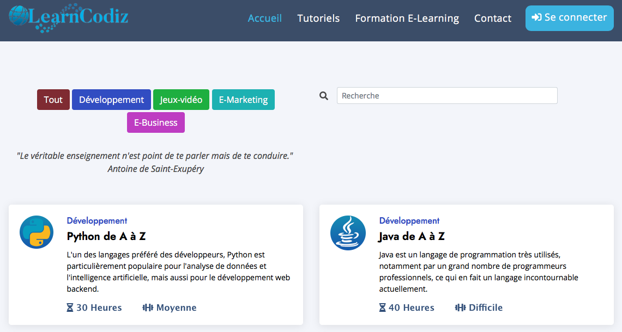Viewport: 622px width, 332px height.
Task: Open the Python de A à Z course title
Action: click(106, 236)
